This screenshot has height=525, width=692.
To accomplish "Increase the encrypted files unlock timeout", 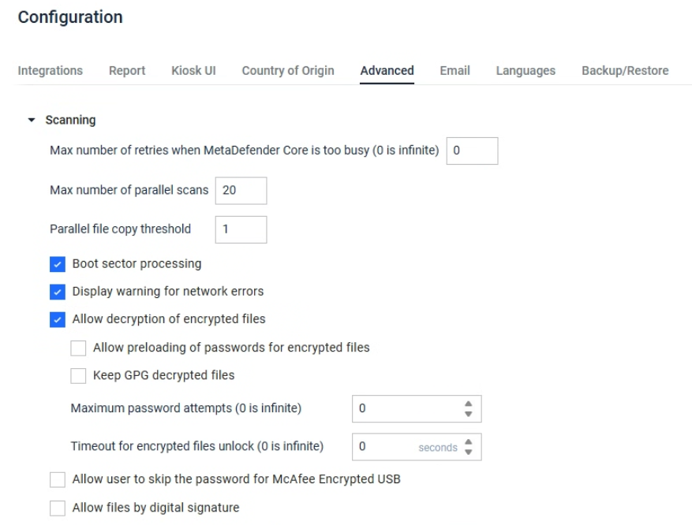I will click(x=467, y=443).
